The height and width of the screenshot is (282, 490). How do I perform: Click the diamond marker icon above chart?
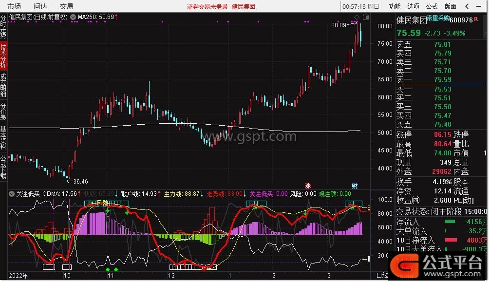357,17
